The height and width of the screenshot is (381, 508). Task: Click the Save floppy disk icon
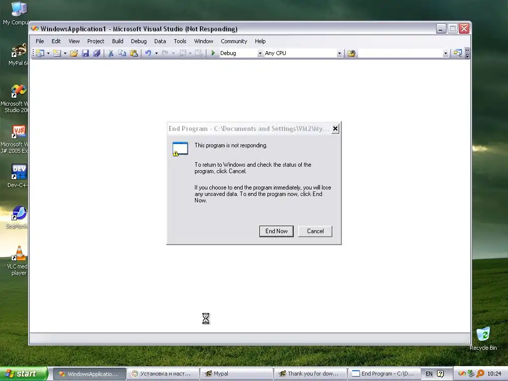coord(85,53)
